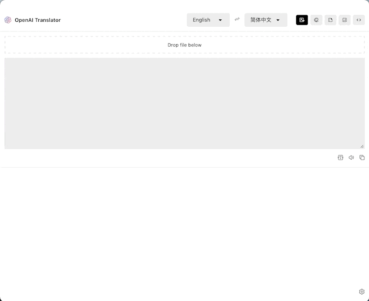Toggle the active image translation mode button
Image resolution: width=369 pixels, height=301 pixels.
(302, 20)
